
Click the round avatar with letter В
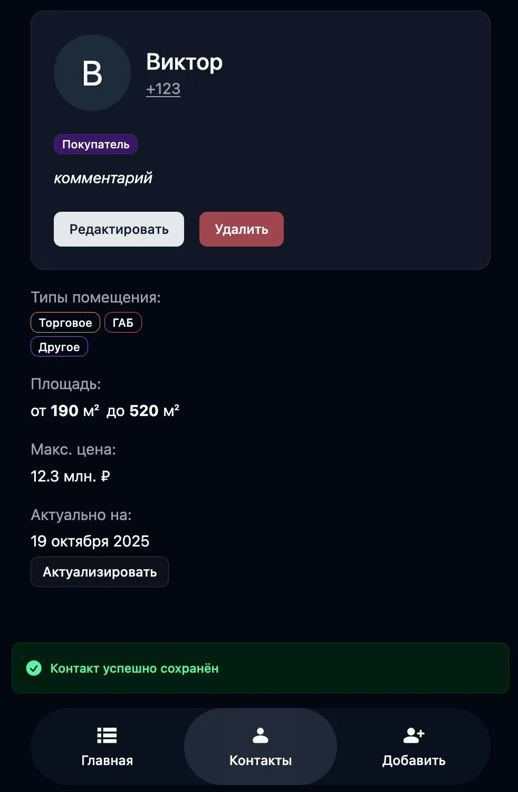(92, 73)
